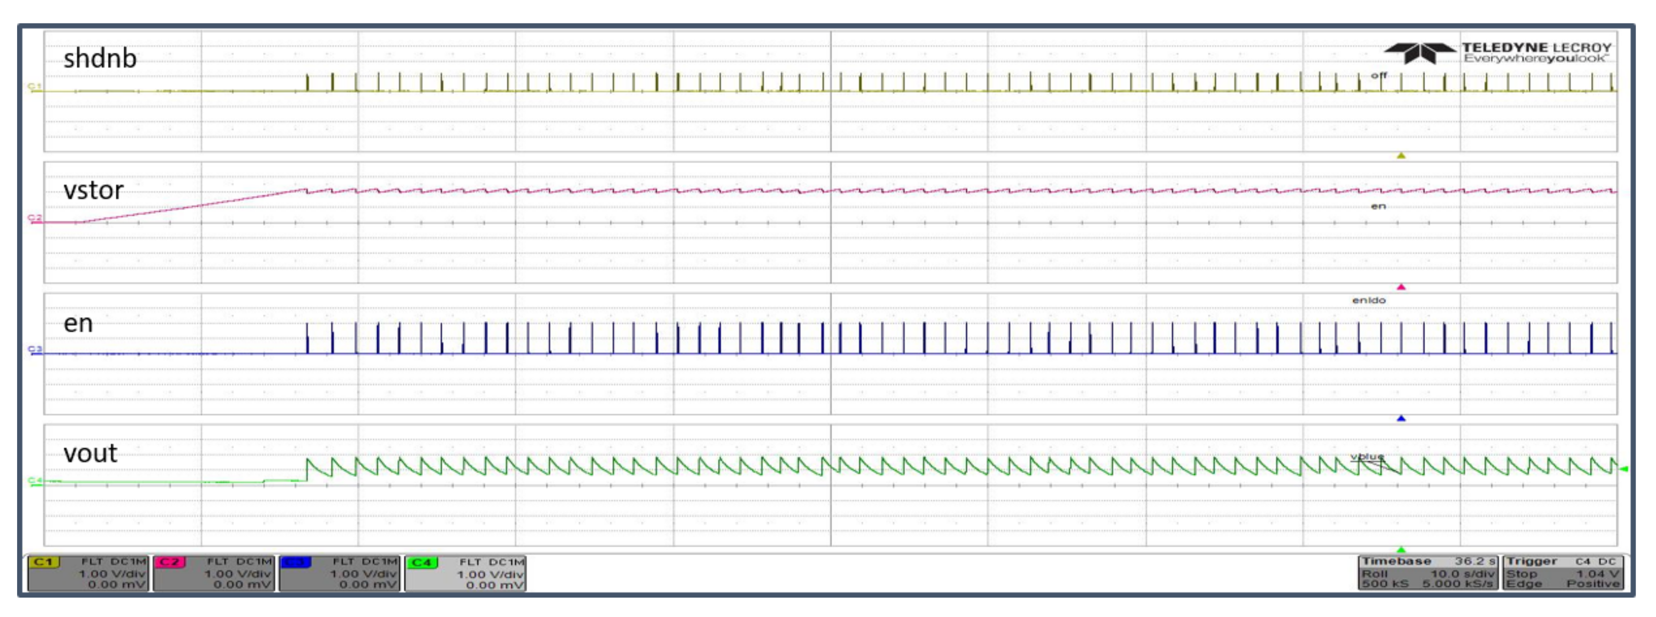Image resolution: width=1656 pixels, height=617 pixels.
Task: Click green trigger delay triangle under vout grid
Action: [1401, 550]
